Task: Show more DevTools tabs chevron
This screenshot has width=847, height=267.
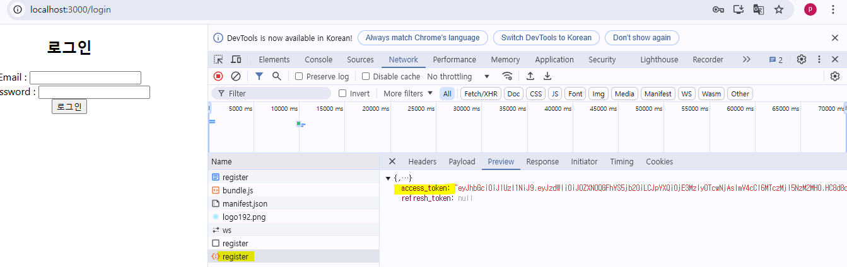Action: coord(747,59)
